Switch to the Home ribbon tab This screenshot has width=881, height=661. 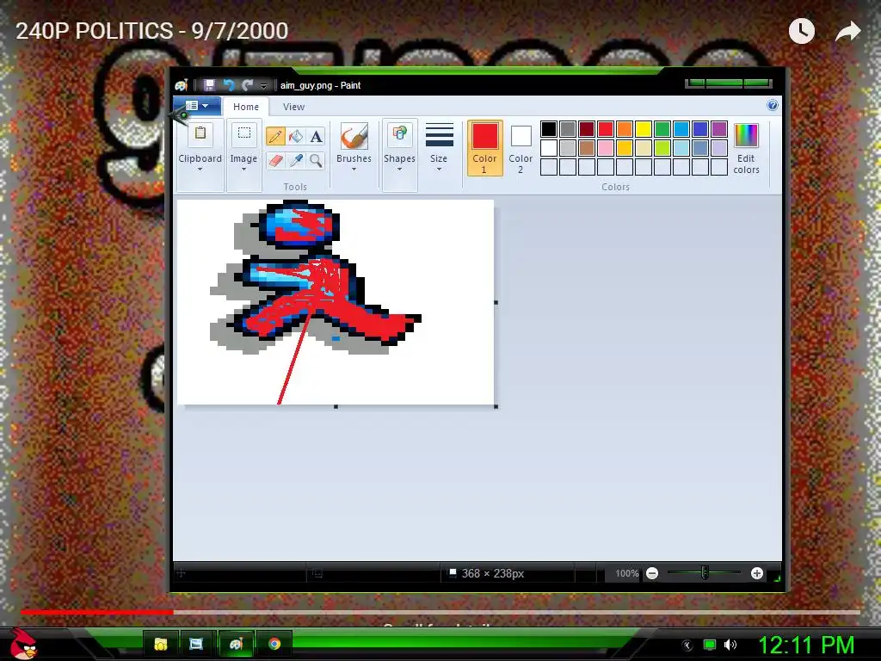click(x=246, y=107)
